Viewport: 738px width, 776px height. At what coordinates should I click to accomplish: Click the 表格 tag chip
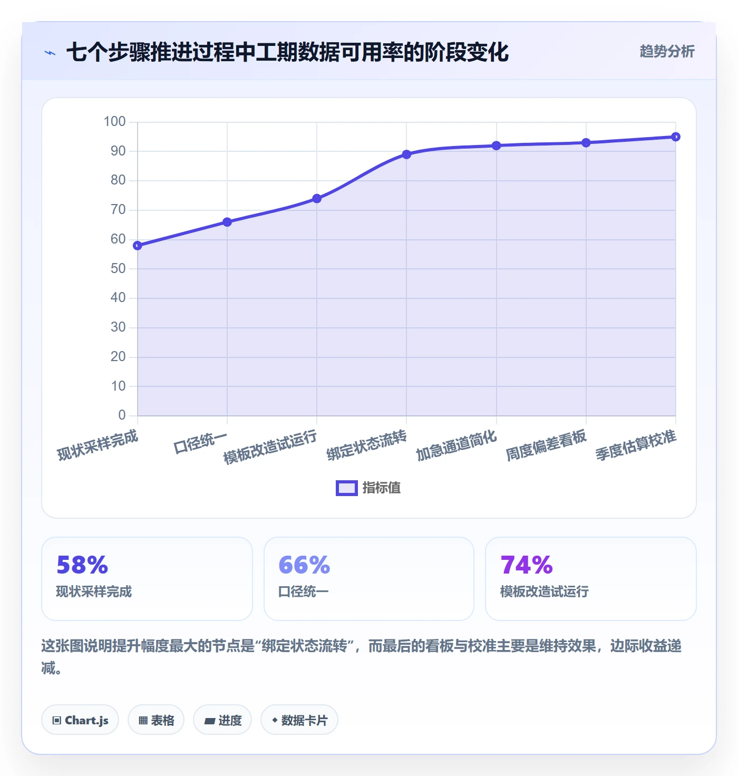point(156,720)
